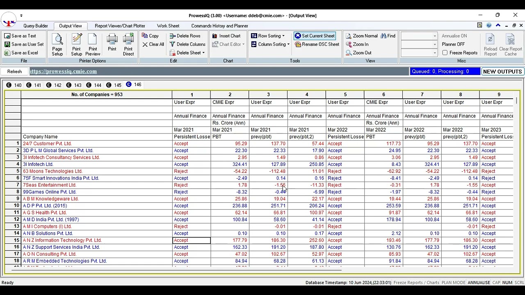Zoom In on the sheet
Image resolution: width=525 pixels, height=295 pixels.
pos(357,44)
